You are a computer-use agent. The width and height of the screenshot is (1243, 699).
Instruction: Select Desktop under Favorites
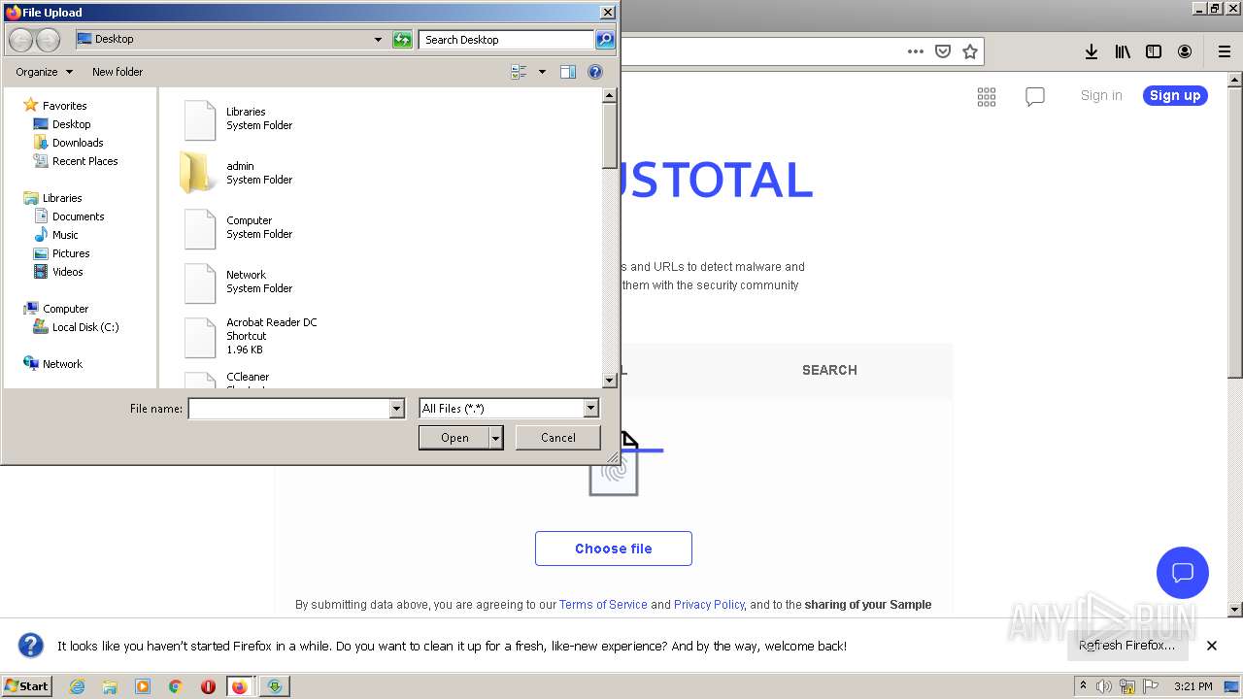tap(71, 124)
